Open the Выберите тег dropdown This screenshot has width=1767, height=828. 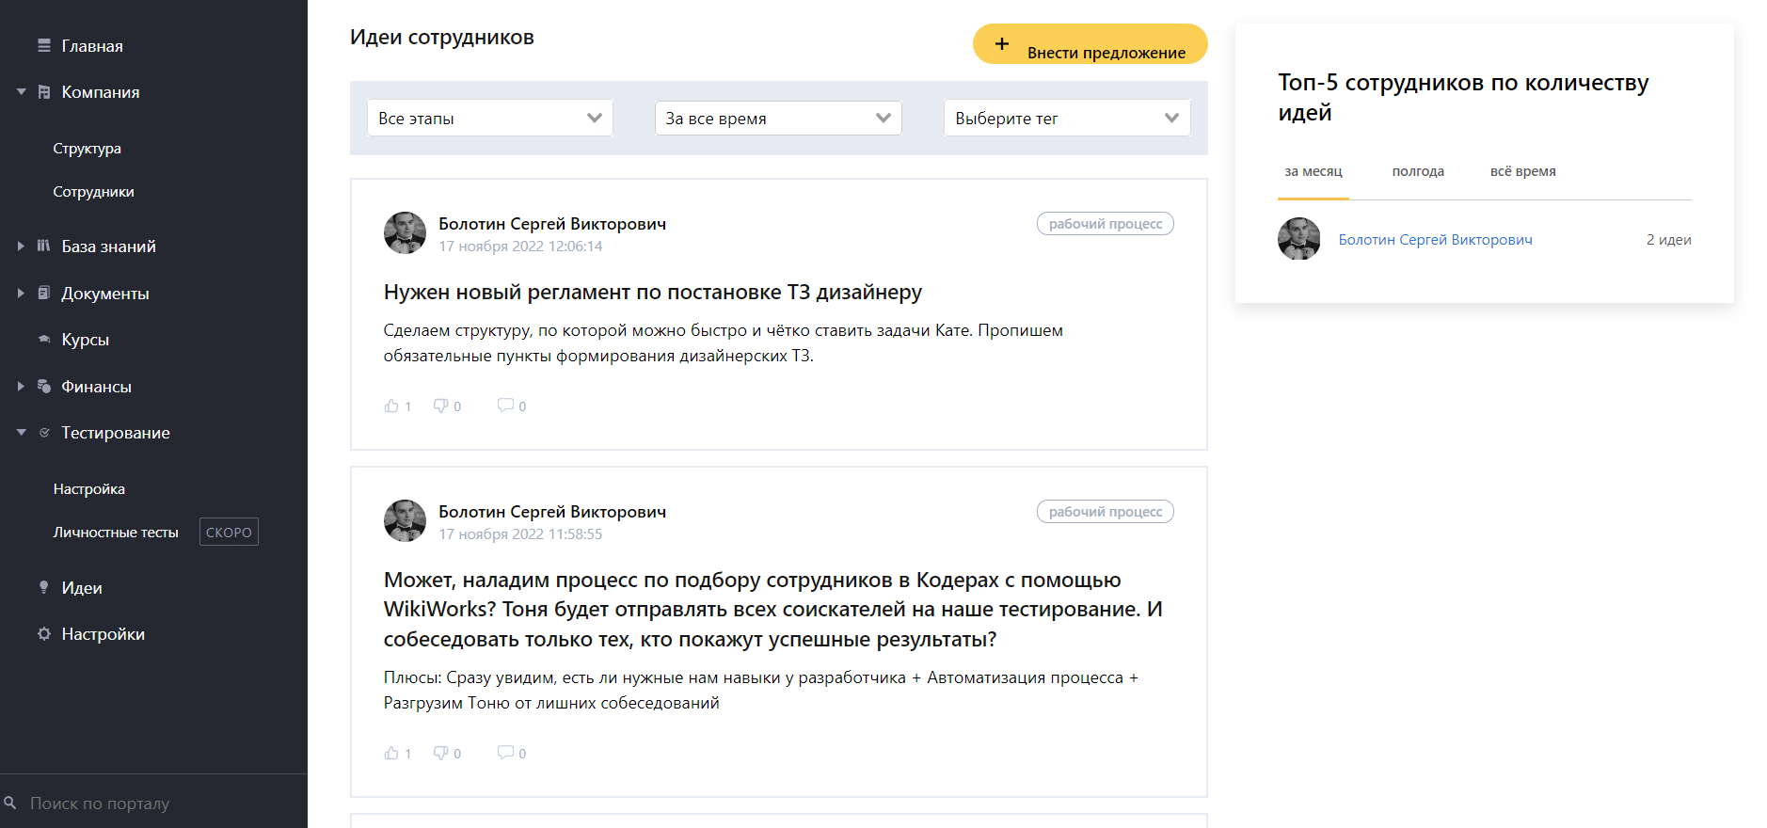(1067, 118)
